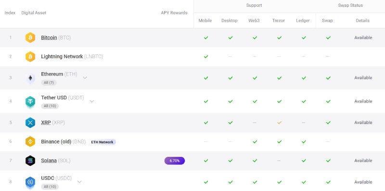Click Bitcoin's Available swap detail
This screenshot has width=385, height=191.
coord(363,38)
